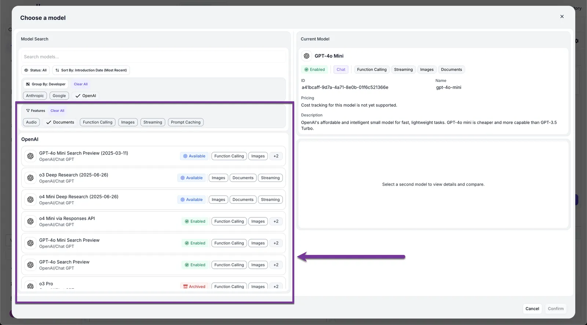Open the Sort By Introduction Date dropdown
This screenshot has width=587, height=325.
[x=91, y=70]
